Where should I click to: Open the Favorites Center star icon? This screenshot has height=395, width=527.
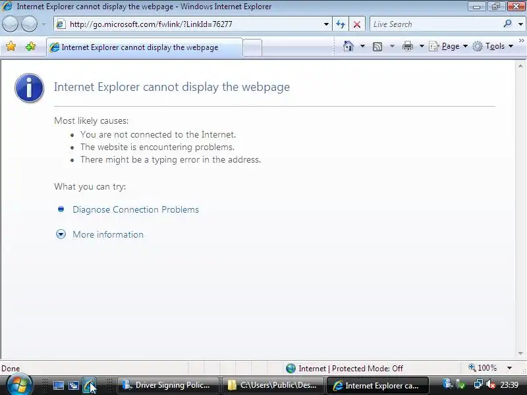point(11,46)
